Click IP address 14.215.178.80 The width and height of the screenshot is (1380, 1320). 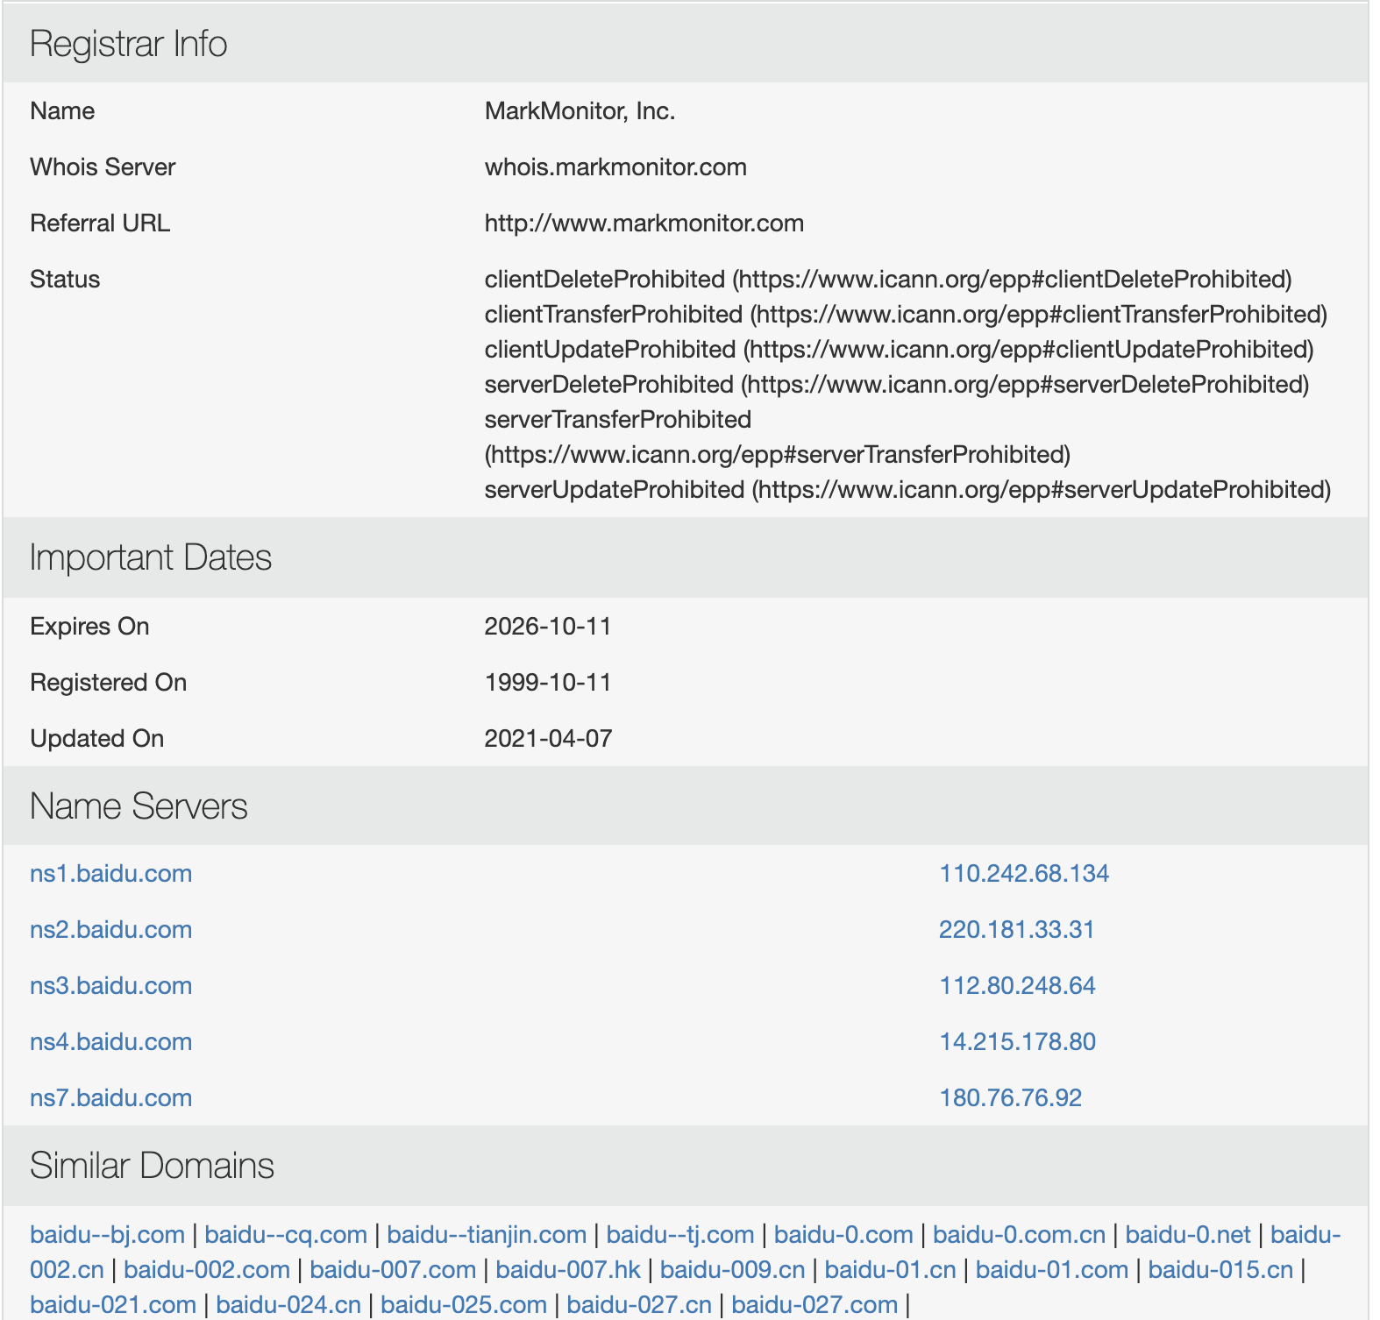click(1017, 1042)
